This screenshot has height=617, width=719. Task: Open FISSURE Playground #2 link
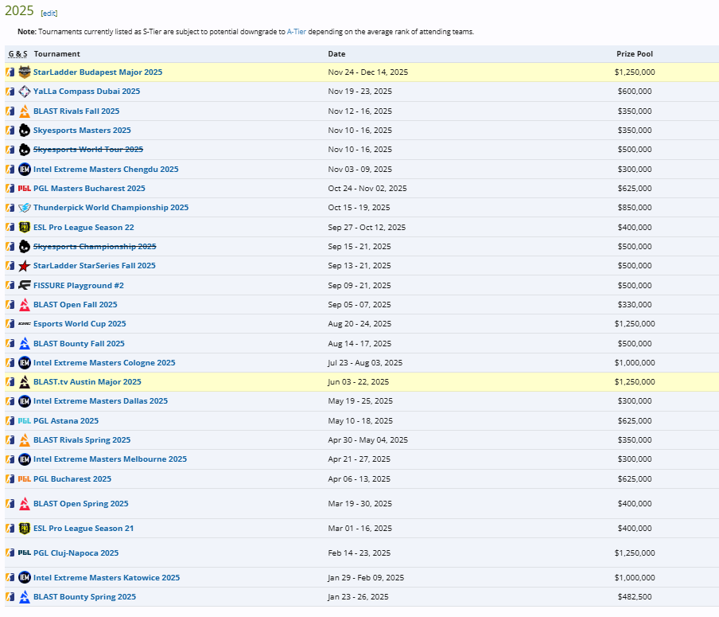(79, 286)
